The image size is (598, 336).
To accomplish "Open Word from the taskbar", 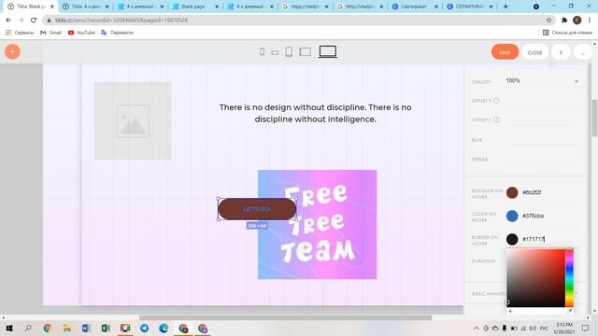I will point(86,328).
